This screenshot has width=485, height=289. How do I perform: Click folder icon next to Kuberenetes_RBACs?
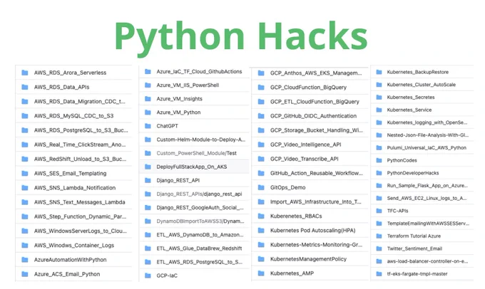point(261,216)
